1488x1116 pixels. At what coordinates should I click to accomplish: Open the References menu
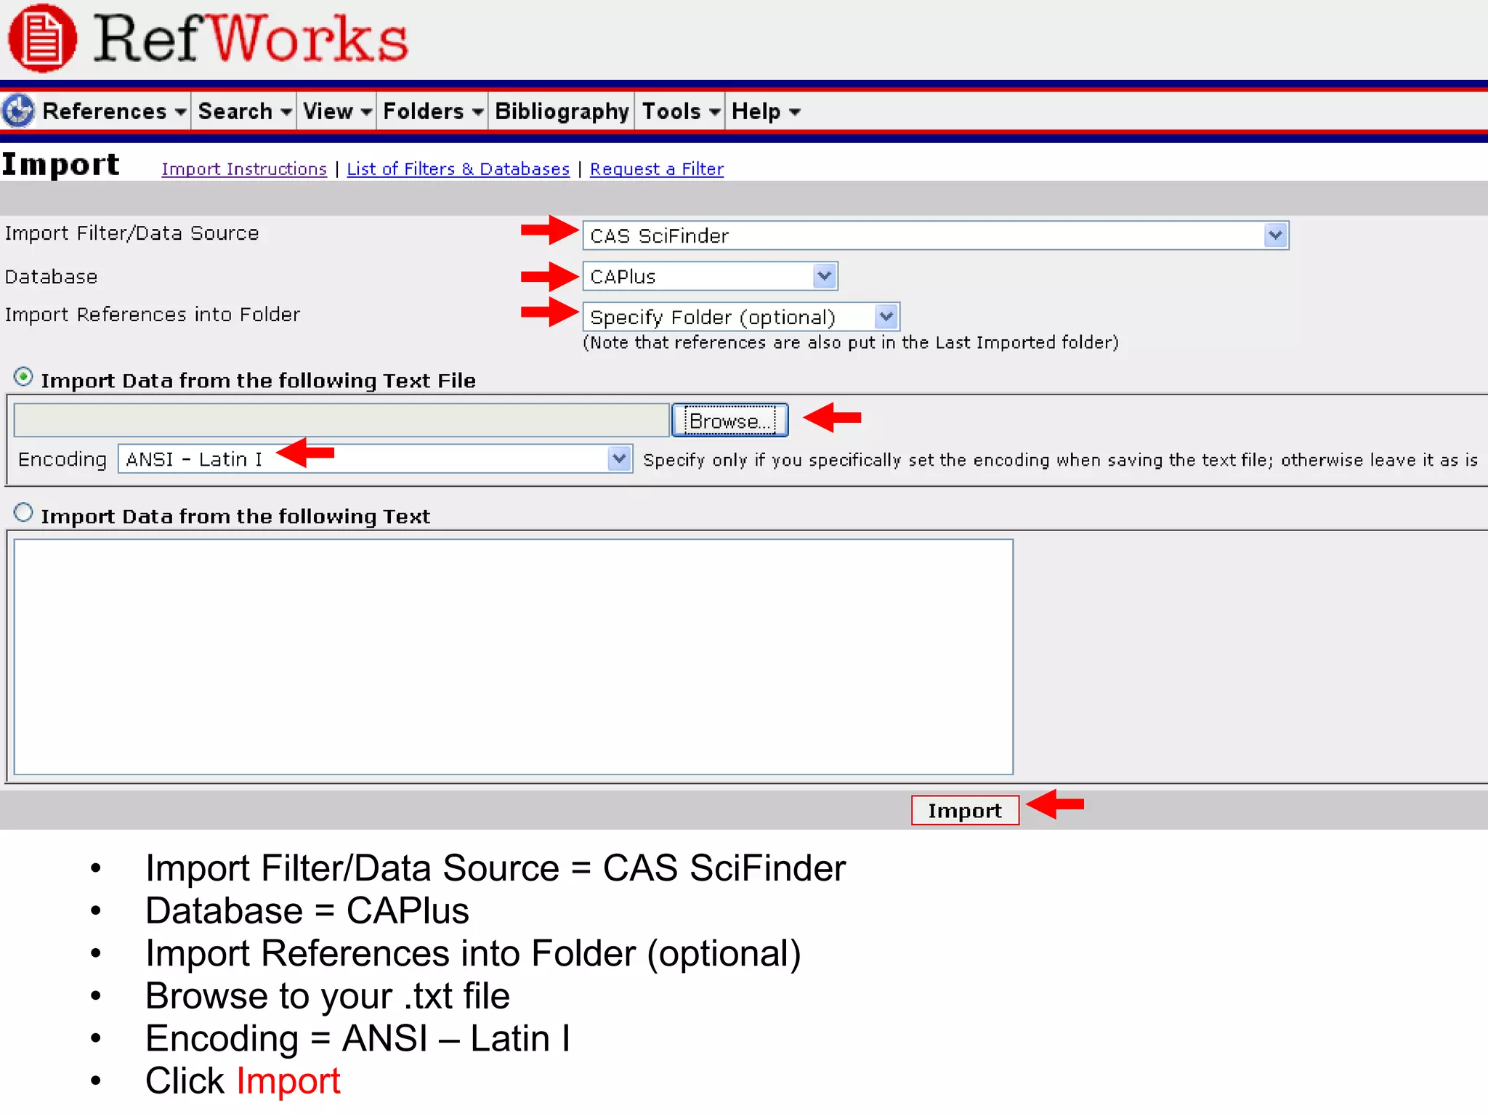[x=113, y=111]
